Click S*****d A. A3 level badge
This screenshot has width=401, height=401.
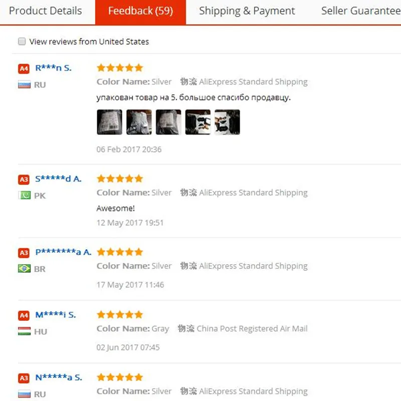point(24,179)
